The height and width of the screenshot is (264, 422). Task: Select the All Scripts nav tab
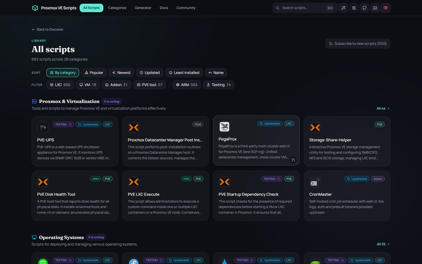91,8
